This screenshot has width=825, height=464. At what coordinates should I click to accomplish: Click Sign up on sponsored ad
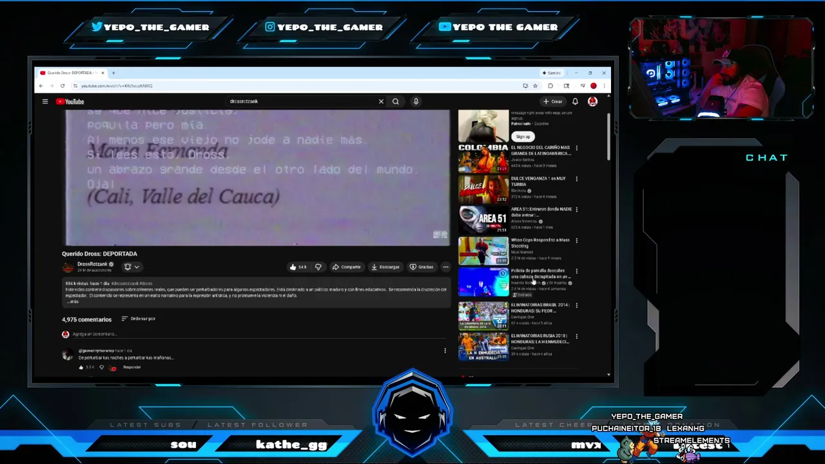click(523, 137)
